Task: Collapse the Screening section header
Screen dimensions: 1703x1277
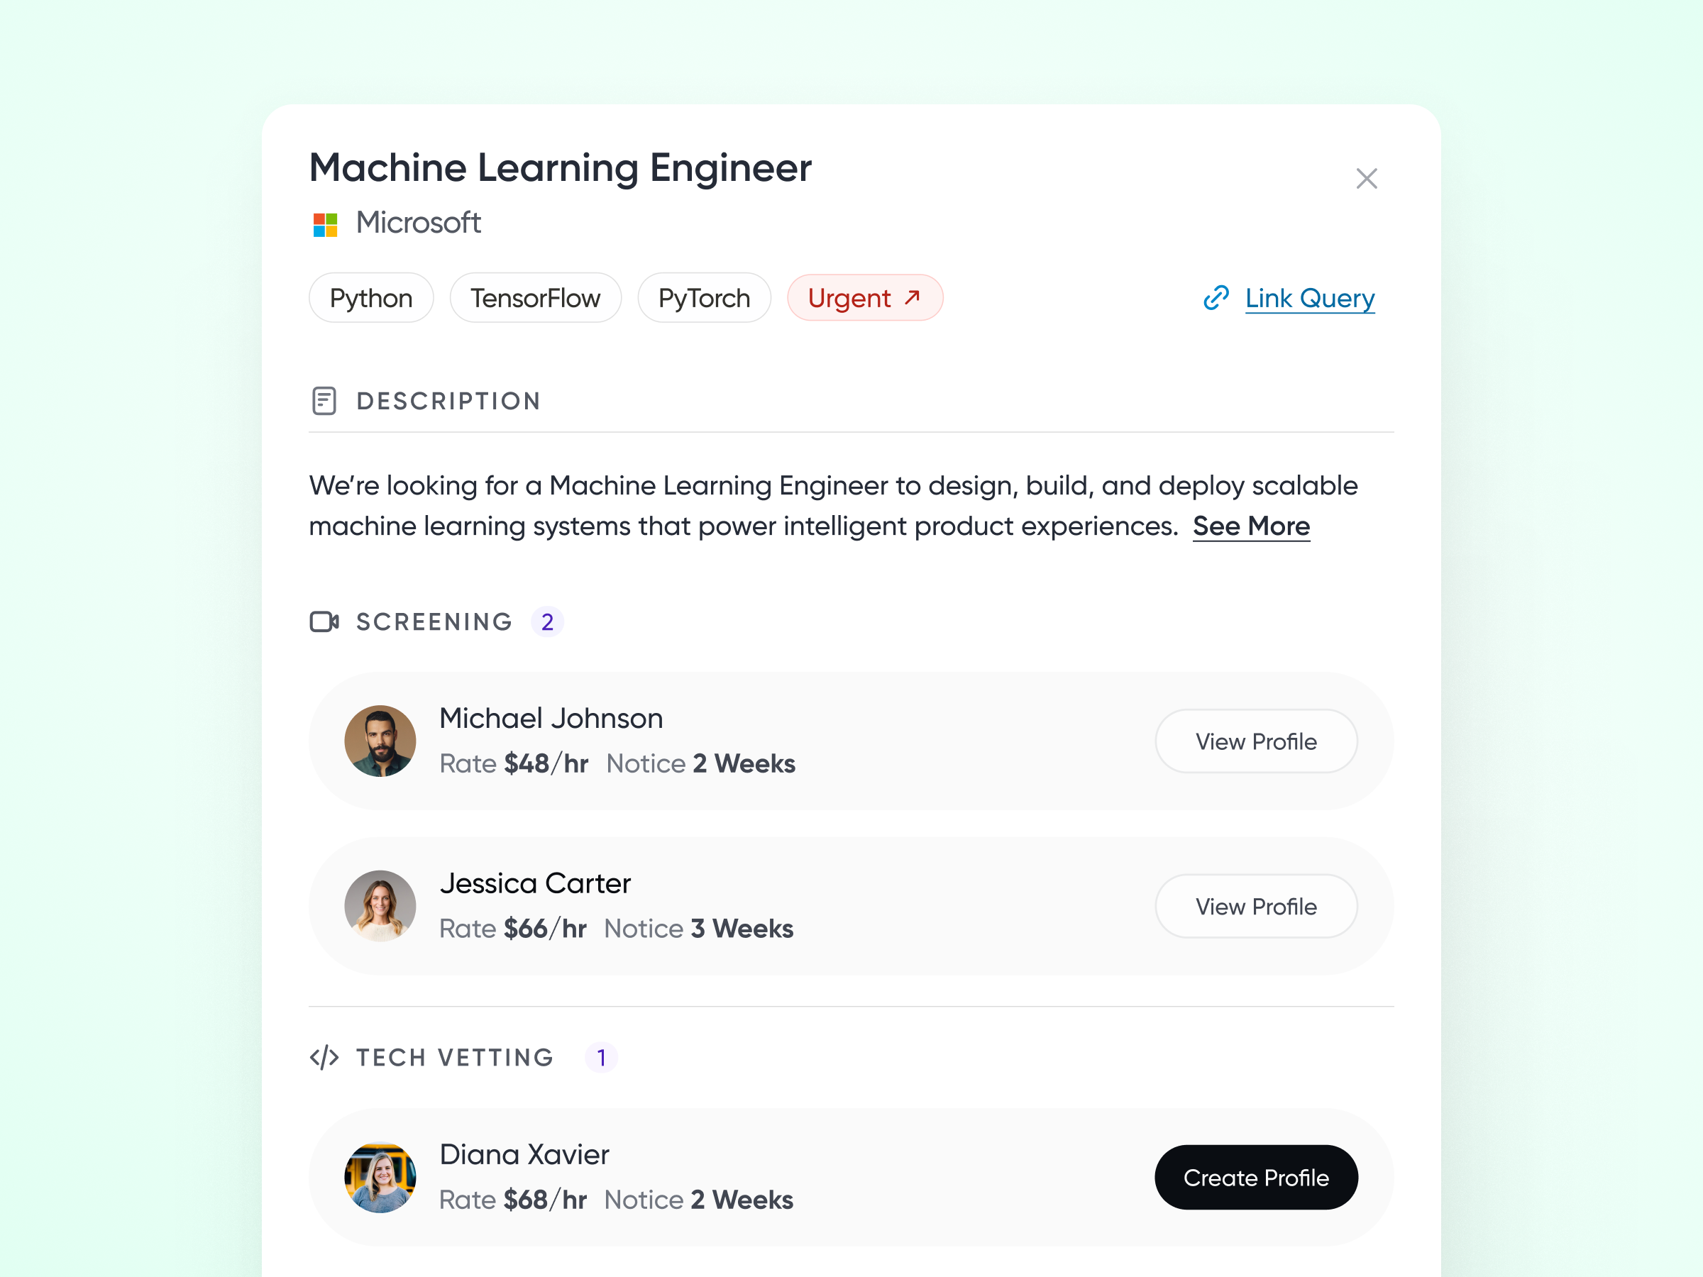Action: tap(434, 621)
